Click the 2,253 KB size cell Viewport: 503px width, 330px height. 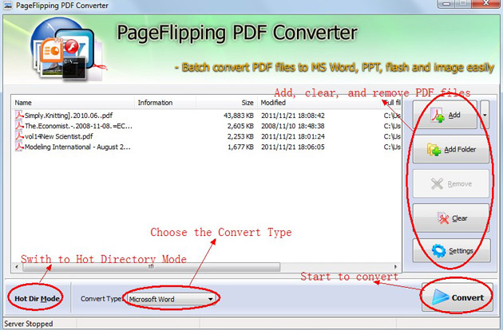pyautogui.click(x=240, y=136)
